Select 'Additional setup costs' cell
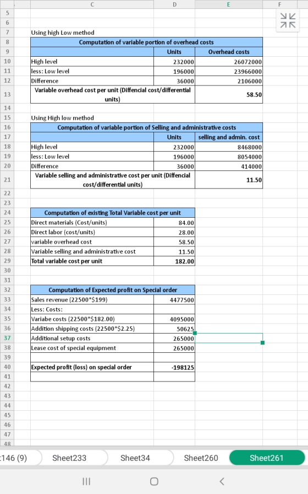Screen dimensions: 308x494 [92, 338]
